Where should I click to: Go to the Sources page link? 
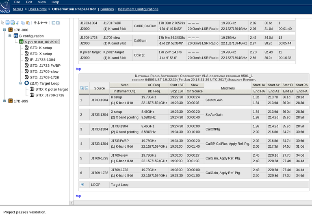107,9
